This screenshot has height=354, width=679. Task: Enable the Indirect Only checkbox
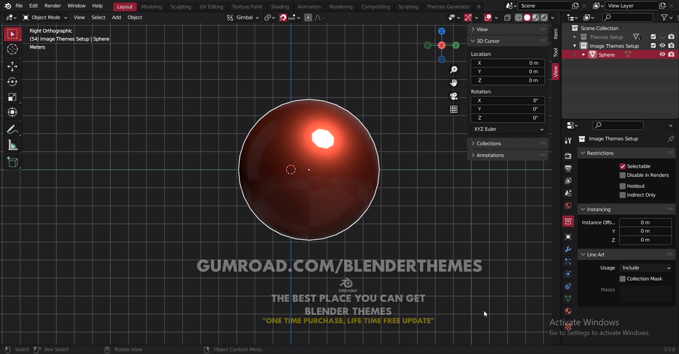[x=622, y=195]
